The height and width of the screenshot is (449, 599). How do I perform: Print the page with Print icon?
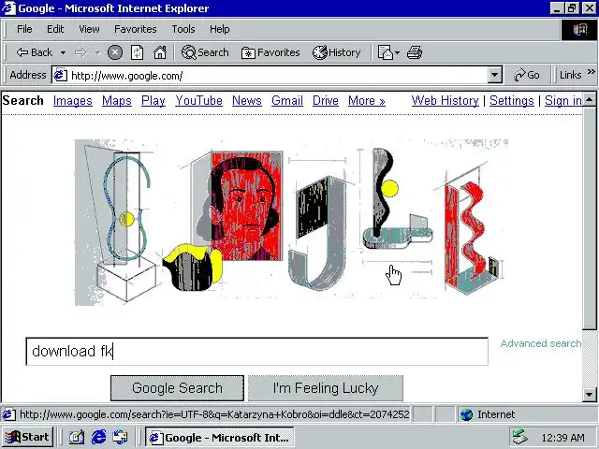[x=415, y=52]
